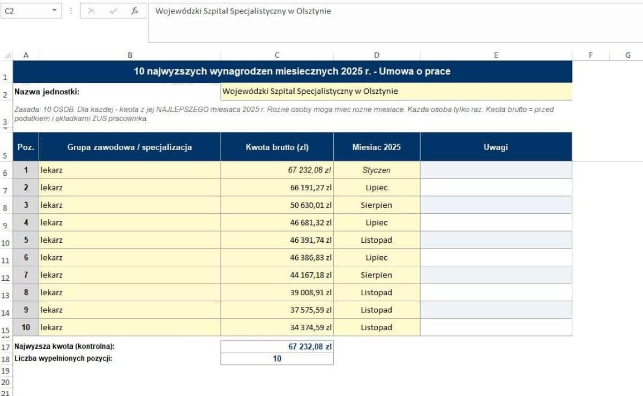Select column G header
The image size is (643, 396).
627,55
